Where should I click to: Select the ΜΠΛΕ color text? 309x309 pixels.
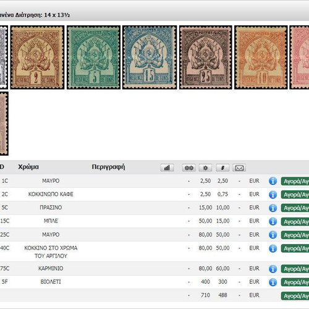coord(51,221)
